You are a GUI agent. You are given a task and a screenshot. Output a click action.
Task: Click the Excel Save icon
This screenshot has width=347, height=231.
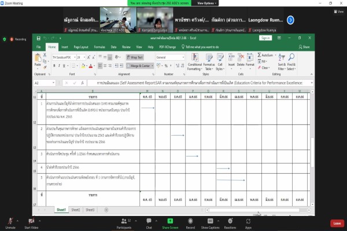[39, 38]
